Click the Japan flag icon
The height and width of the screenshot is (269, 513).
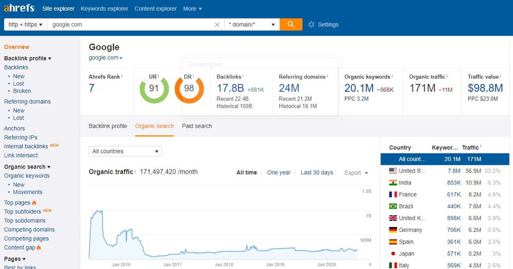coord(393,254)
